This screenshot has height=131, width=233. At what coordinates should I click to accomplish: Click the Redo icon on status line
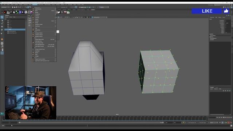point(21,7)
